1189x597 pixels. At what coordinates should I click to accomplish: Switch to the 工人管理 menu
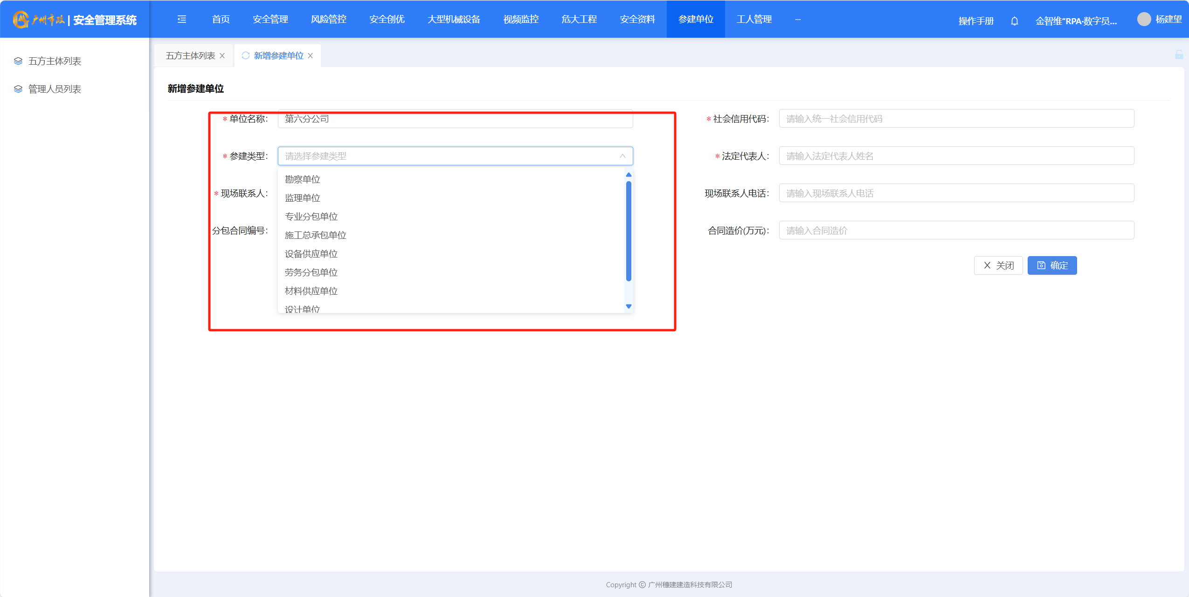pos(754,19)
